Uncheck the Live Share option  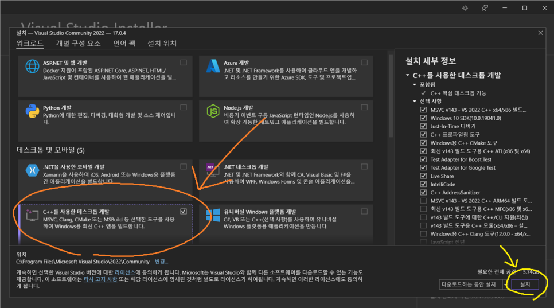point(423,176)
